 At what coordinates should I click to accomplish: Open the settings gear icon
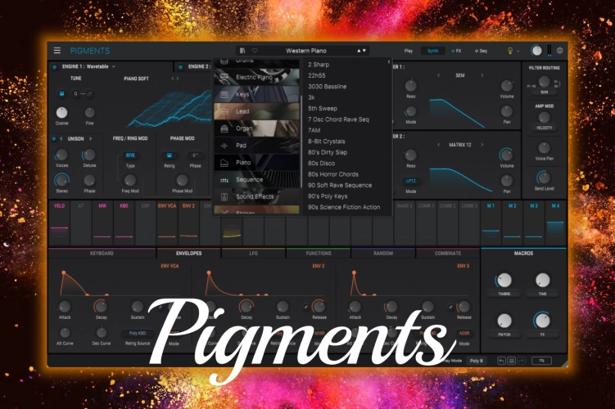(559, 51)
